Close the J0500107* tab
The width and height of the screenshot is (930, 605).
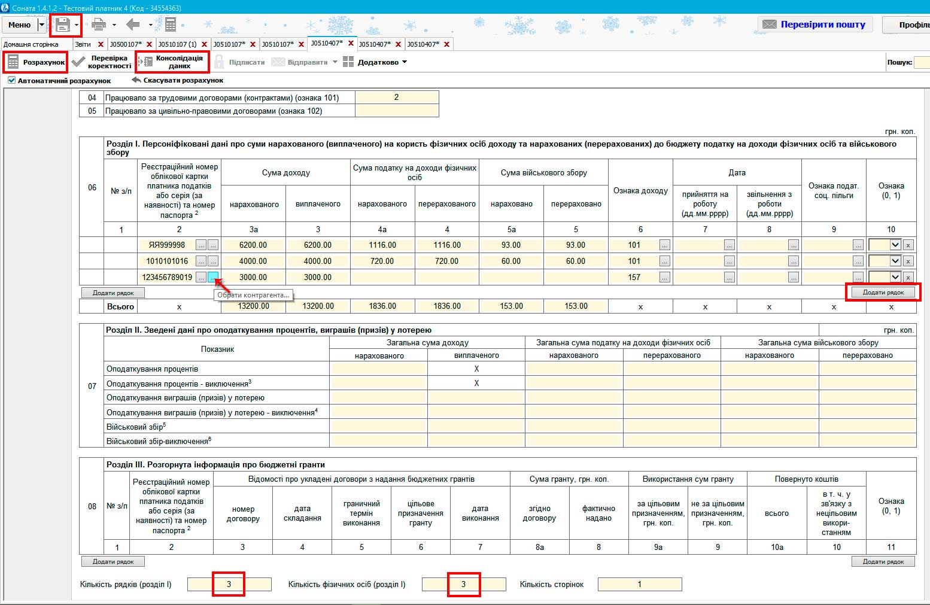(x=150, y=44)
